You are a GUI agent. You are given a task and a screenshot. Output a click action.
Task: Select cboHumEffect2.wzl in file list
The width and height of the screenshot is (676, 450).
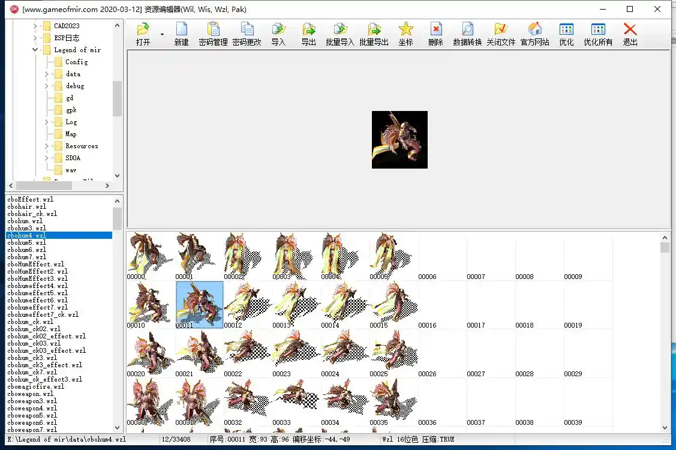click(37, 271)
